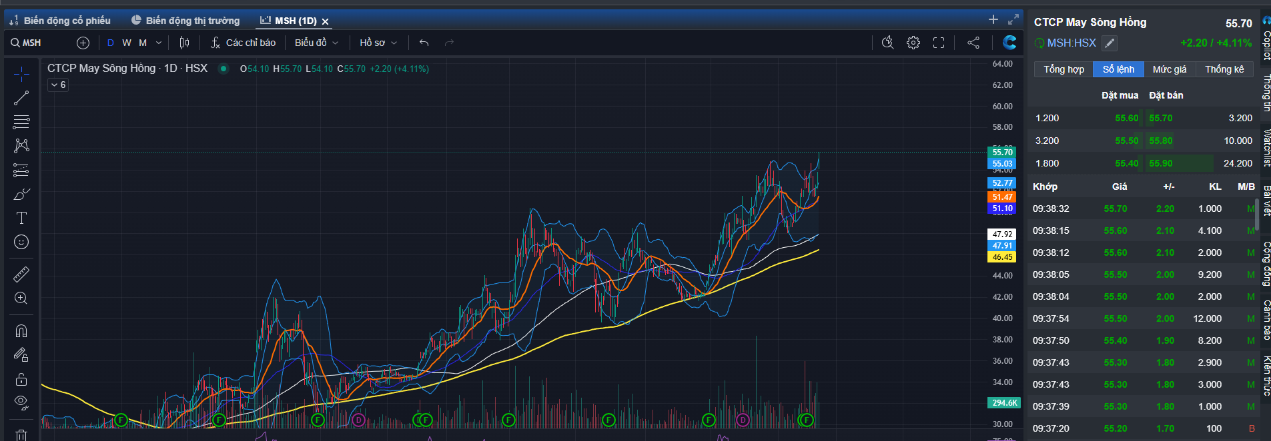This screenshot has width=1271, height=441.
Task: Collapse the indicator legend showing 6
Action: click(58, 85)
